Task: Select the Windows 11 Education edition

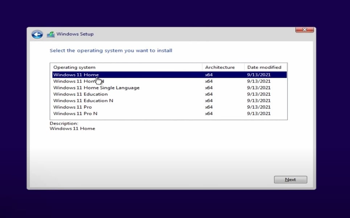Action: (x=169, y=94)
